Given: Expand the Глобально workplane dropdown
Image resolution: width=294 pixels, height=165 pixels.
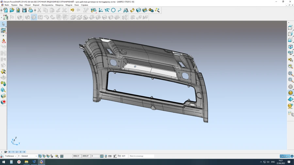Looking at the screenshot, I should coord(15,156).
